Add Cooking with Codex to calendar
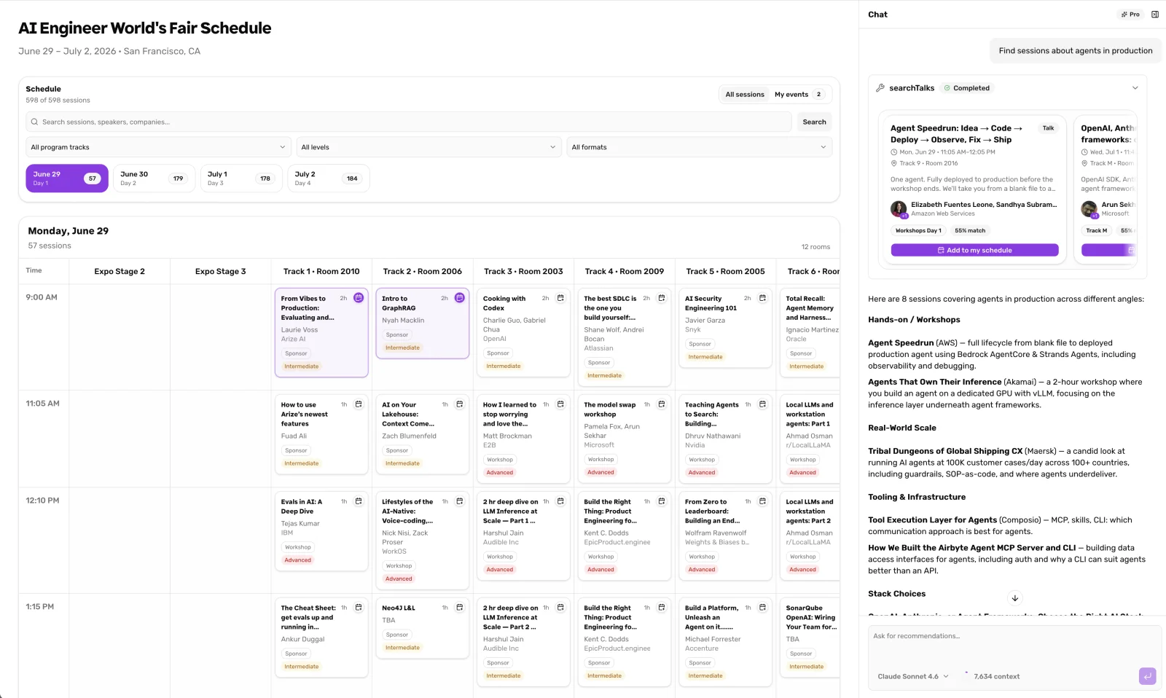 tap(560, 298)
